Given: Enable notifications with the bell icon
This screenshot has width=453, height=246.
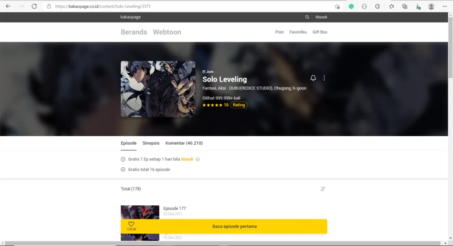Looking at the screenshot, I should click(313, 78).
